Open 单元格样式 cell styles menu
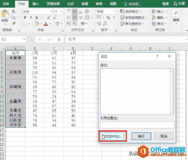This screenshot has height=160, width=188. point(132,24)
